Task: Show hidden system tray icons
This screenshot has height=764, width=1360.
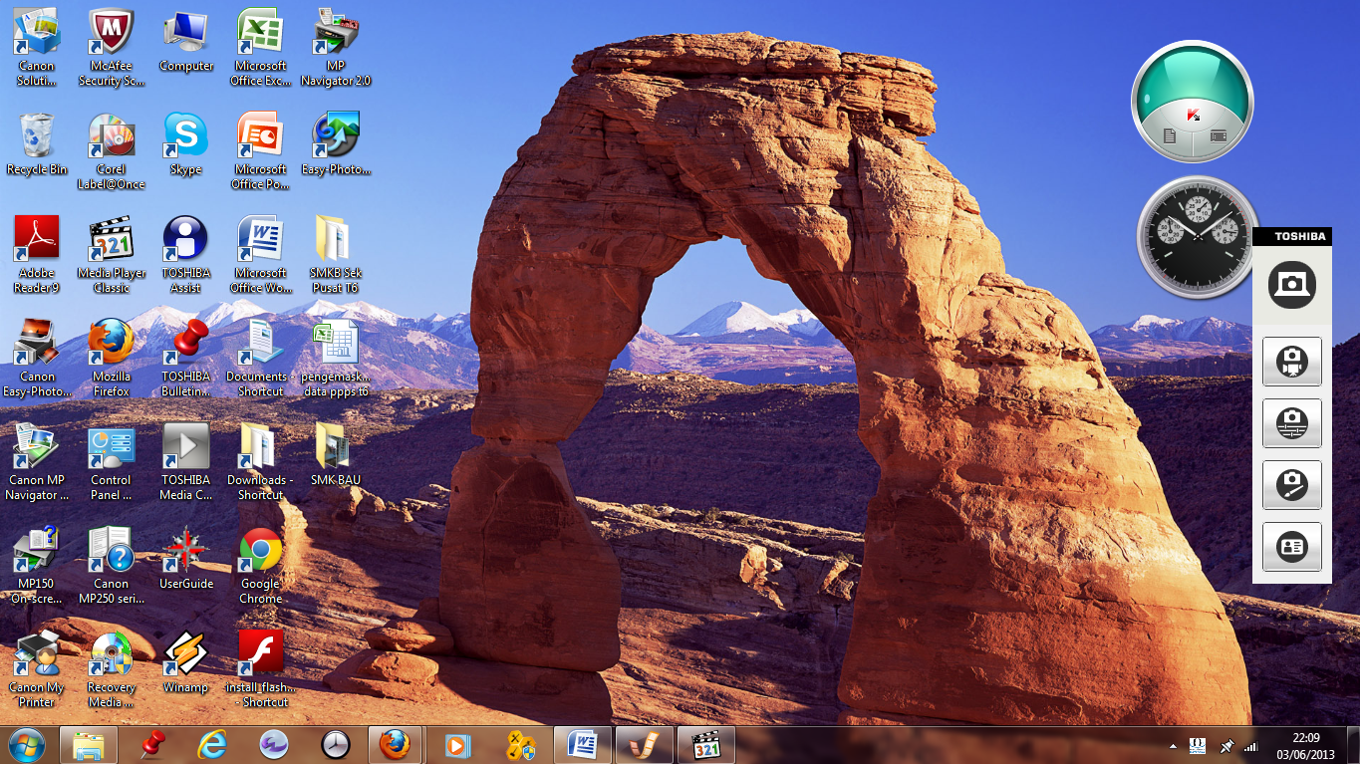Action: coord(1172,745)
